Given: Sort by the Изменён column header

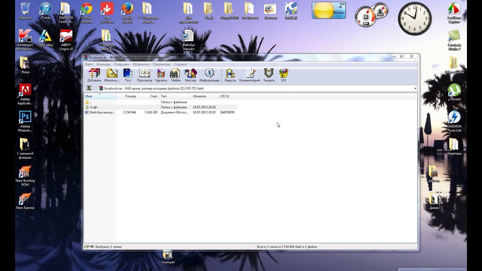Looking at the screenshot, I should coord(204,96).
